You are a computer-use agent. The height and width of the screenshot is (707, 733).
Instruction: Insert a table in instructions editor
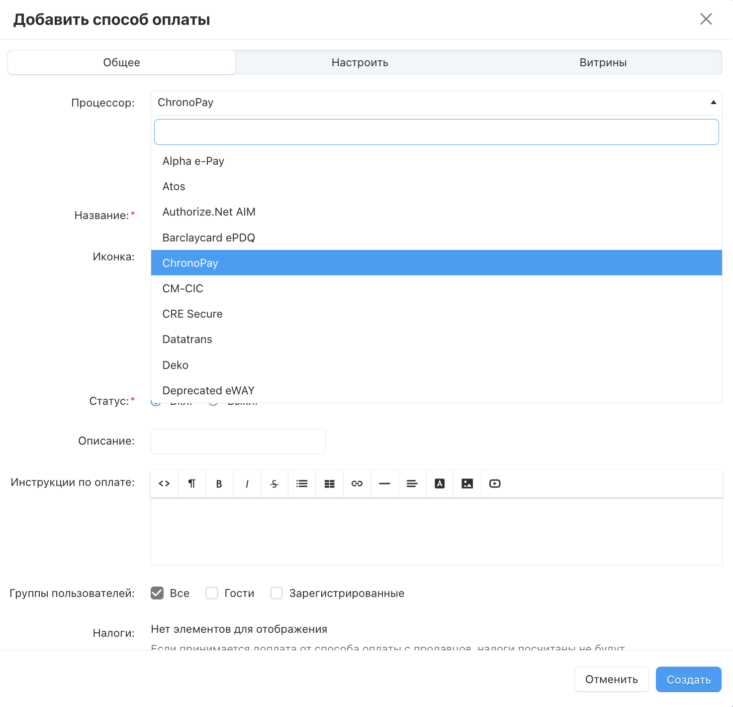[329, 483]
